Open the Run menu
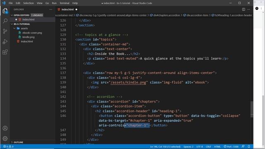 pyautogui.click(x=54, y=3)
